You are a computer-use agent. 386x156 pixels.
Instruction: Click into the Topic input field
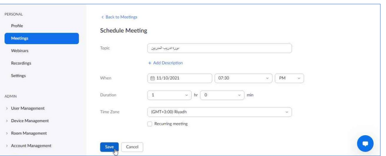pos(219,48)
